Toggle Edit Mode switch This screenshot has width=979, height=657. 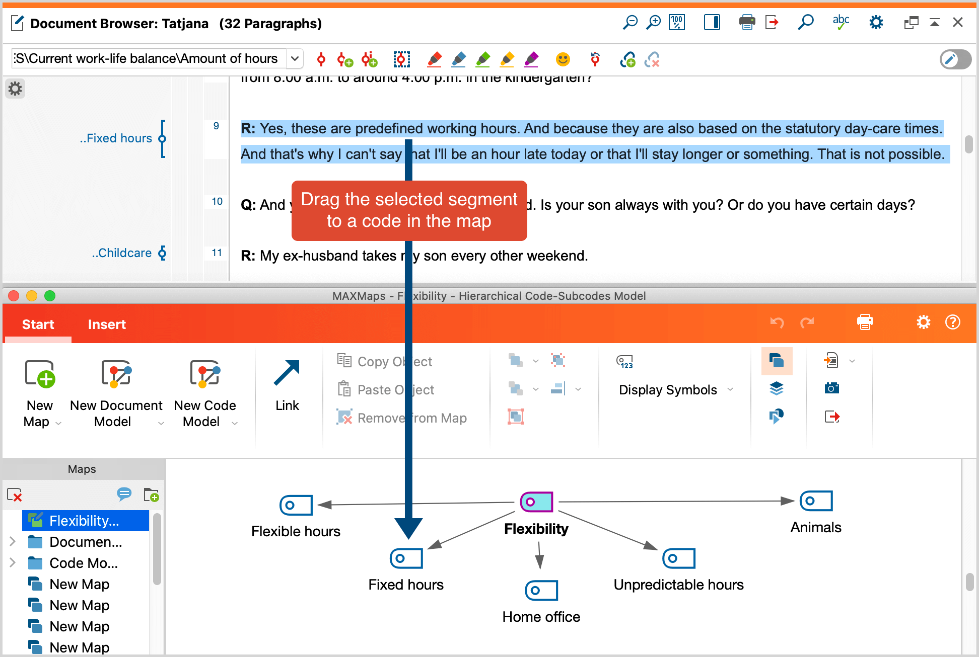click(955, 60)
